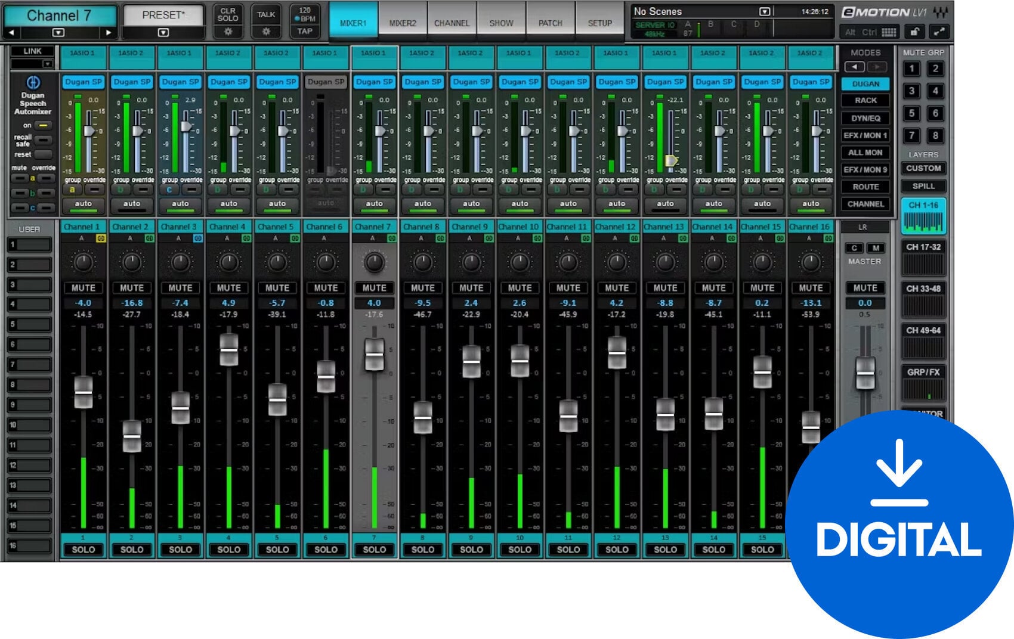1014x639 pixels.
Task: Open the on-screen keyboard icon
Action: [x=889, y=32]
